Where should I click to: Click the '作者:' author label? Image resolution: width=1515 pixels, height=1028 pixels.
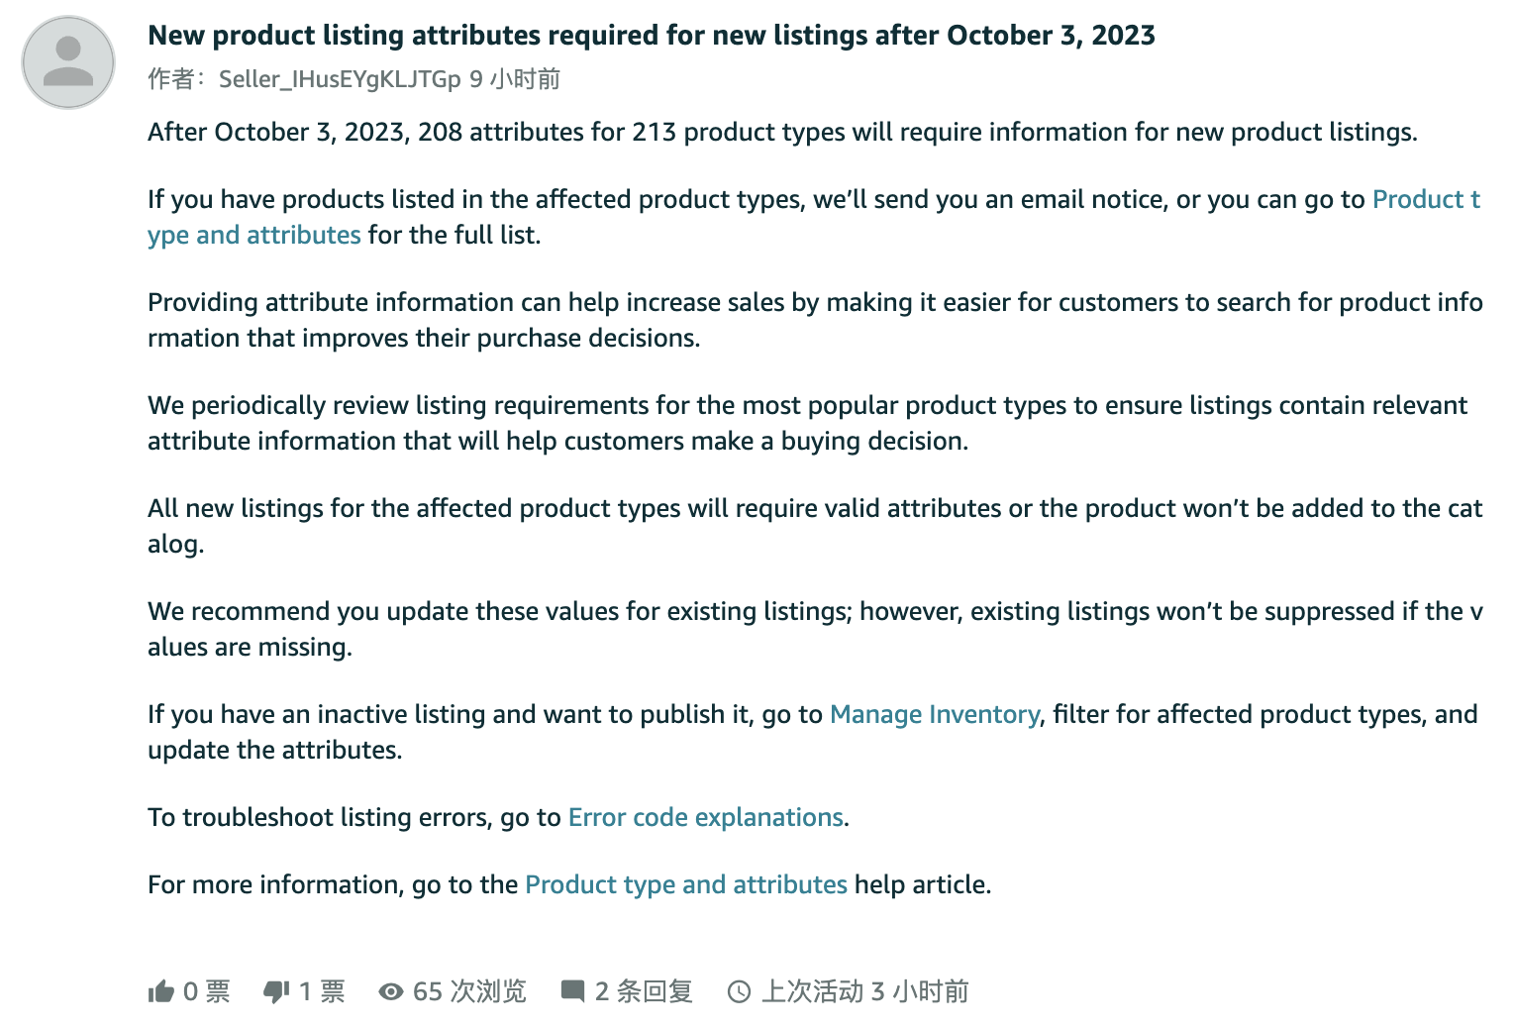(176, 79)
